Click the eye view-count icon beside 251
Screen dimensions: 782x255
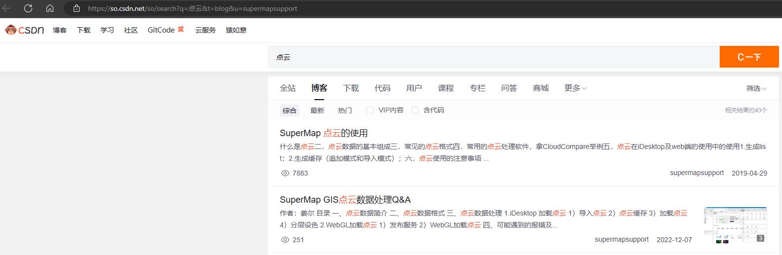[x=285, y=240]
